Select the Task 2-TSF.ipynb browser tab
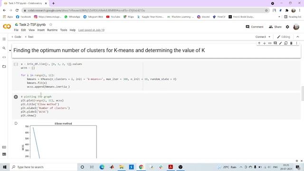 pos(25,3)
